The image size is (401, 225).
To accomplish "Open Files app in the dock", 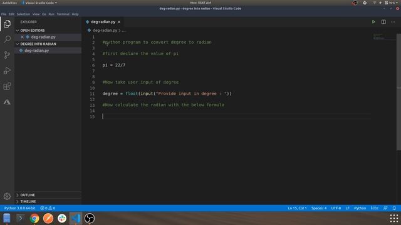I will [7, 218].
